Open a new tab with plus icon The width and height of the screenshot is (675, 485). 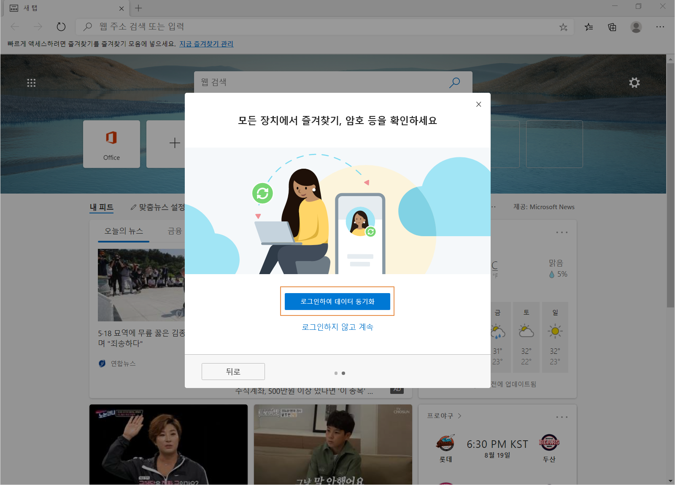[x=138, y=8]
